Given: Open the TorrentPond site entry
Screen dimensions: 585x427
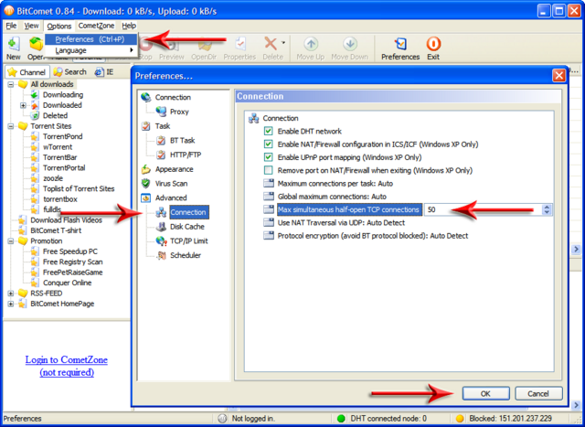Looking at the screenshot, I should pos(62,136).
